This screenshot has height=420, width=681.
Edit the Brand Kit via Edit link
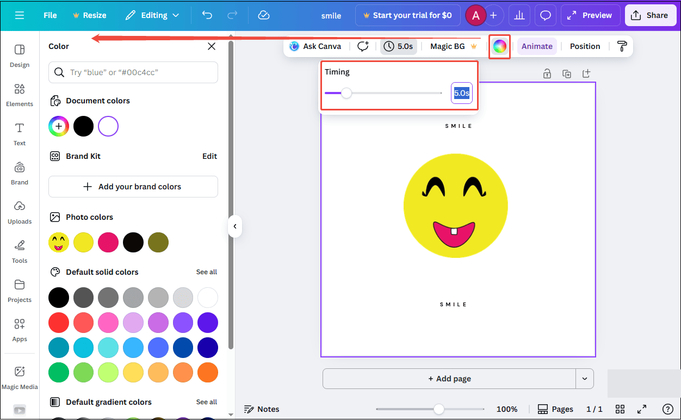[209, 156]
